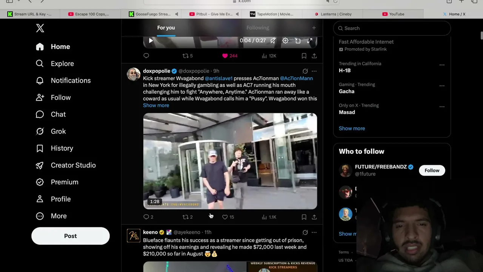Open Notifications from the sidebar

click(x=63, y=80)
